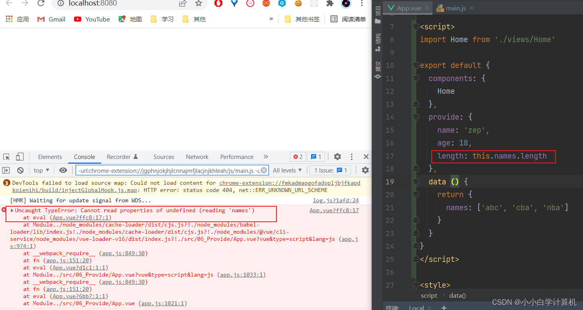Expand the Uncaught TypeError stack trace
Image resolution: width=583 pixels, height=310 pixels.
[12, 211]
